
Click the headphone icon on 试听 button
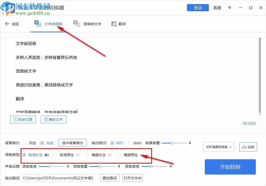244,147
